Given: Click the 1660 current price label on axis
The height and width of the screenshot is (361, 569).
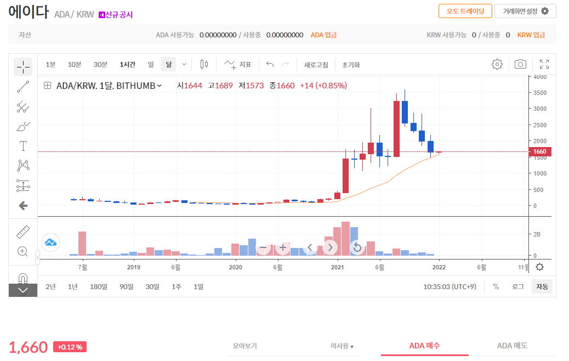Looking at the screenshot, I should [x=540, y=151].
